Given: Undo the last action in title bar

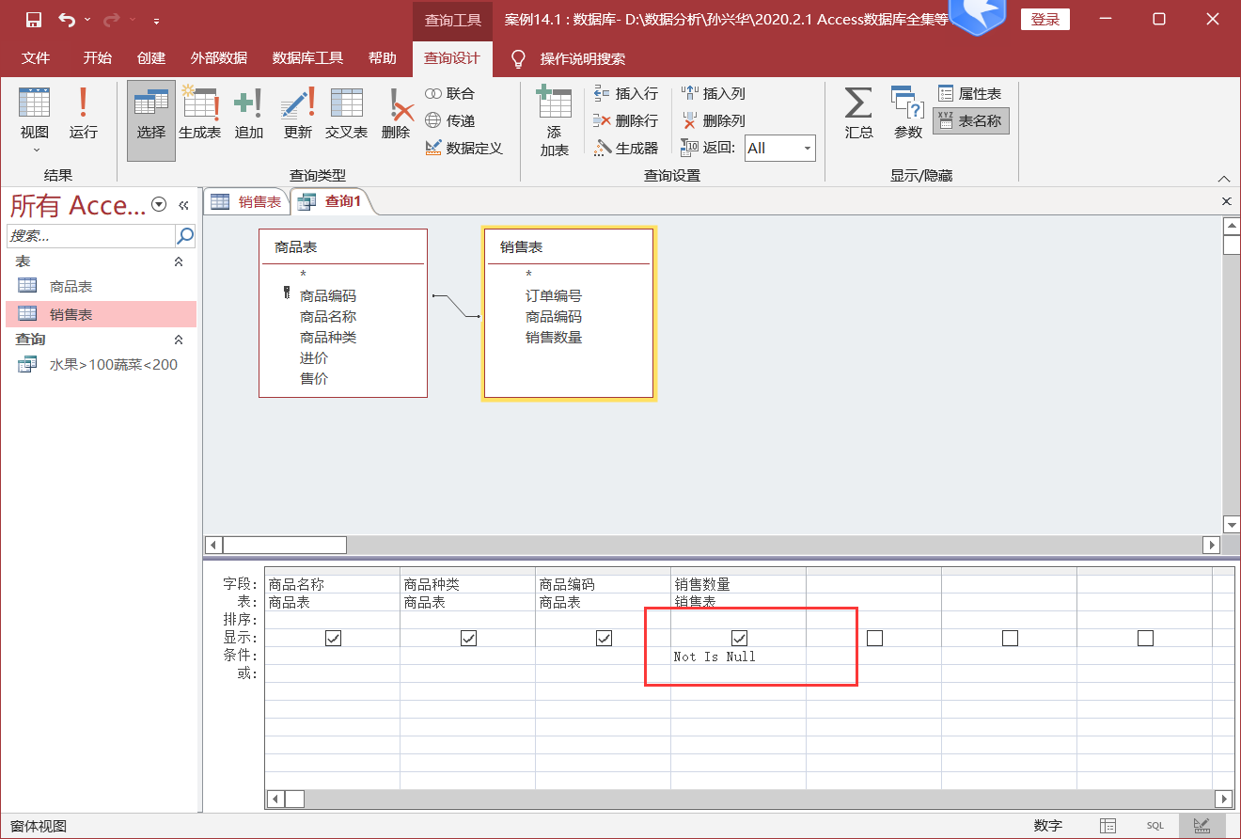Looking at the screenshot, I should point(66,19).
